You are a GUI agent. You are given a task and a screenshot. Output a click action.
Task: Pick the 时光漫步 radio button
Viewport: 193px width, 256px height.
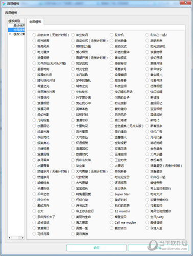coord(34,52)
